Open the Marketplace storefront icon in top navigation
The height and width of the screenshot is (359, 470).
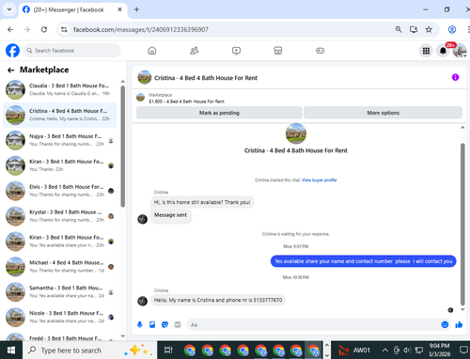278,51
